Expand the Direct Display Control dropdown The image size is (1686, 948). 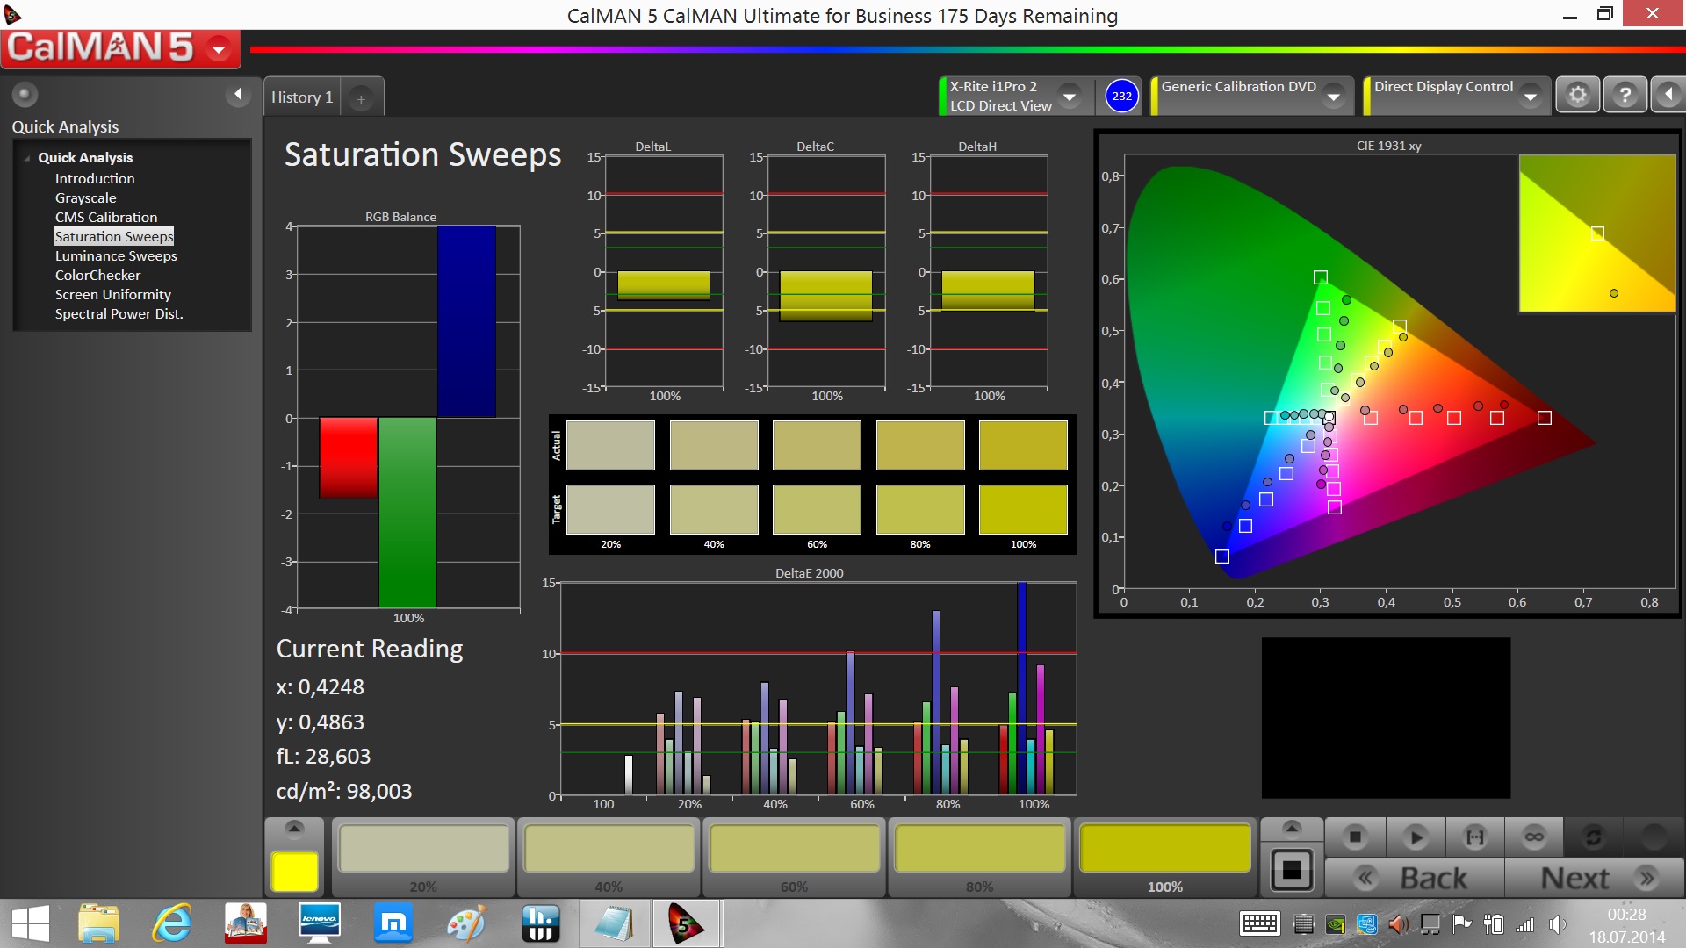pyautogui.click(x=1531, y=97)
